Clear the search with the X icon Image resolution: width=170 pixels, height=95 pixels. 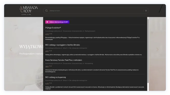click(146, 10)
